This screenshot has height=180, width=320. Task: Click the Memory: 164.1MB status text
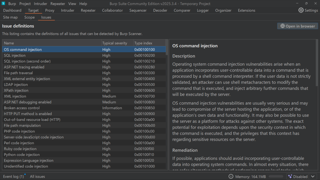(250, 177)
